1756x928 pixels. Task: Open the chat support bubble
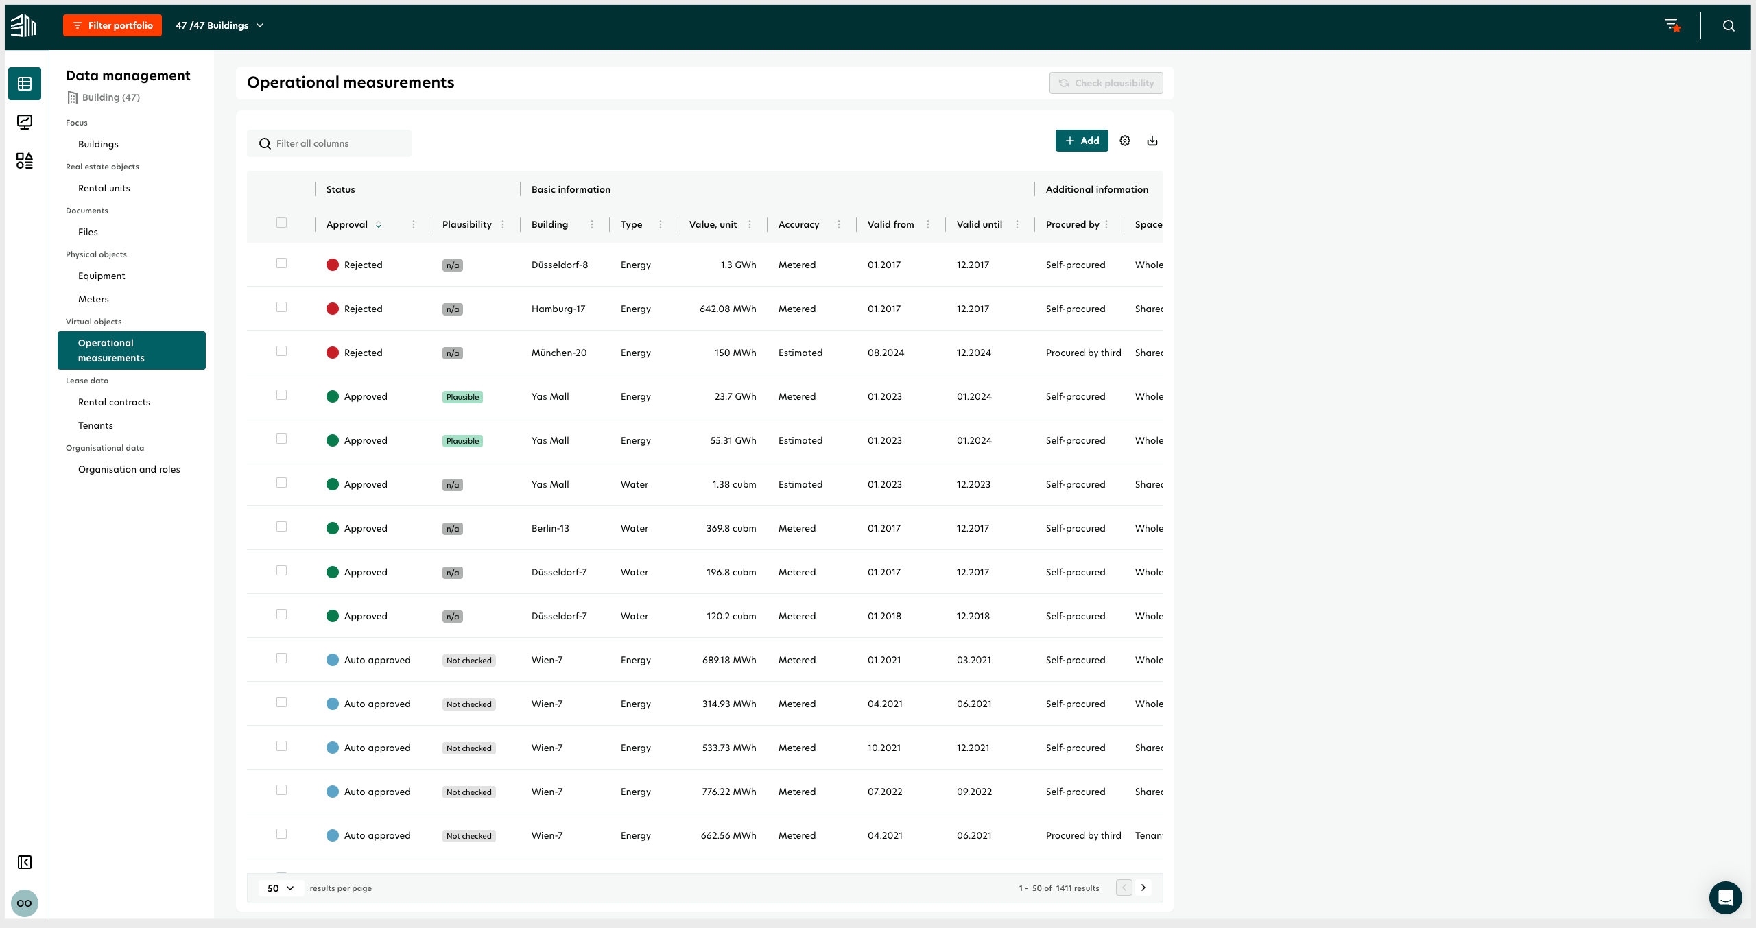[x=1726, y=898]
